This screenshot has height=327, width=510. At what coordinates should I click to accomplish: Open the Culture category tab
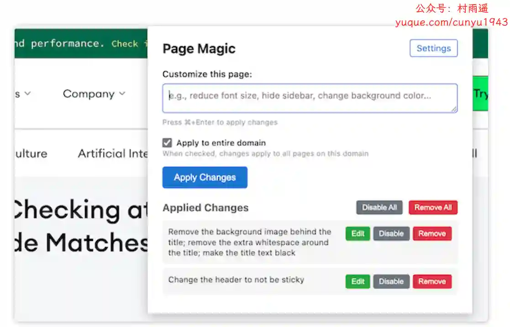(31, 153)
